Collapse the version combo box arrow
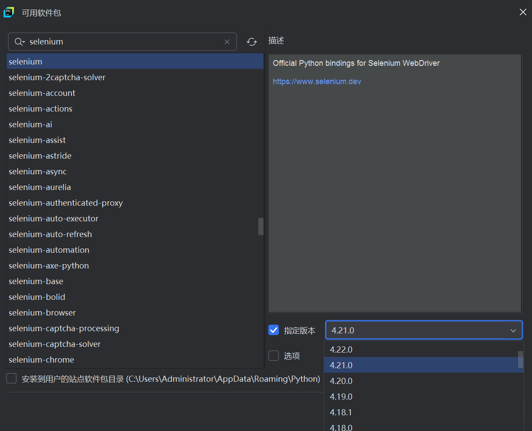The image size is (532, 431). (513, 331)
